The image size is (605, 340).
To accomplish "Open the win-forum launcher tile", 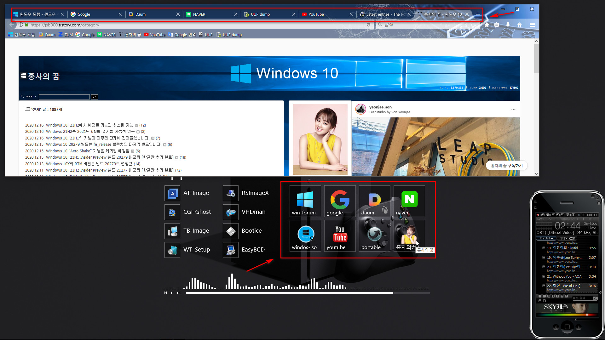I will [x=305, y=201].
